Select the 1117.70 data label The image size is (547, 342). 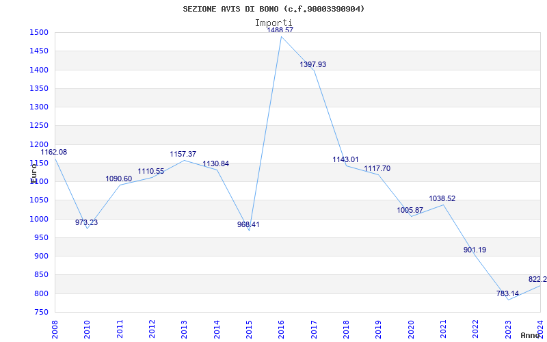[x=377, y=168]
